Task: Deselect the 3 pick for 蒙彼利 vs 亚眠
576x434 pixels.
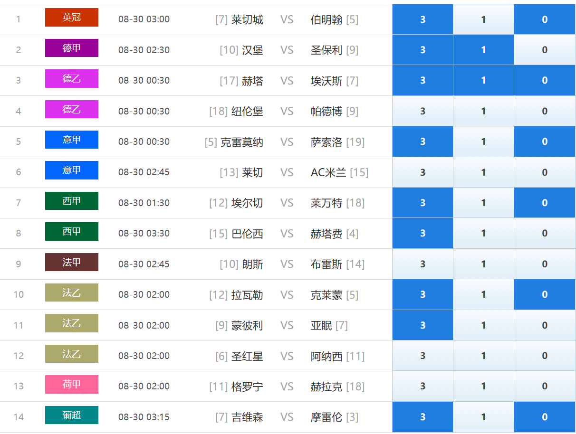Action: click(422, 325)
